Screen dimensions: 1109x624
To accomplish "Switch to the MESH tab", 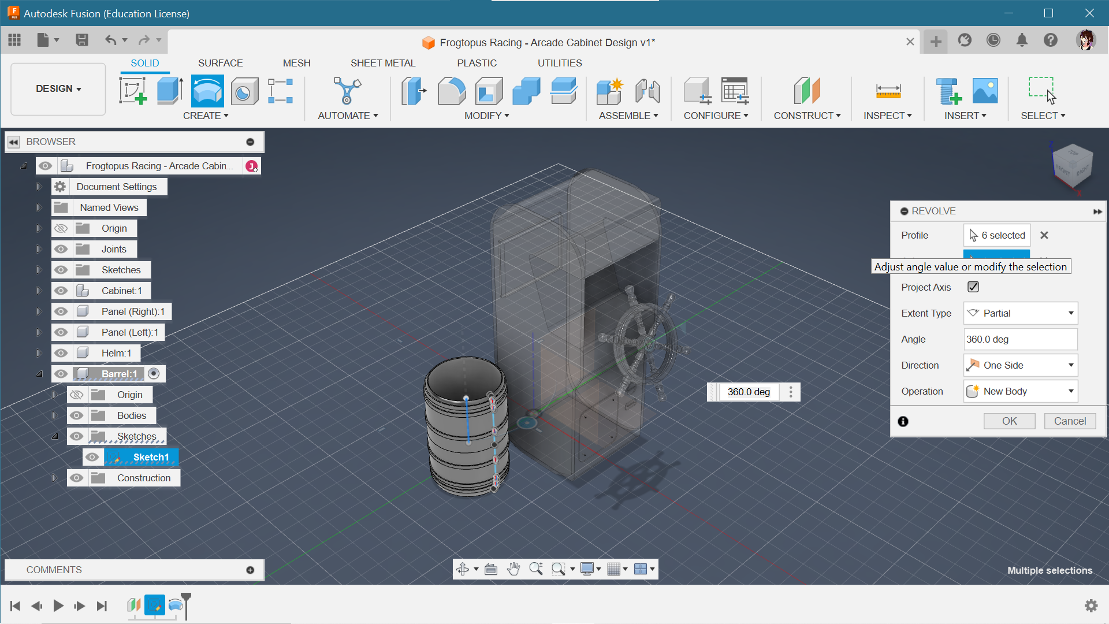I will 296,63.
